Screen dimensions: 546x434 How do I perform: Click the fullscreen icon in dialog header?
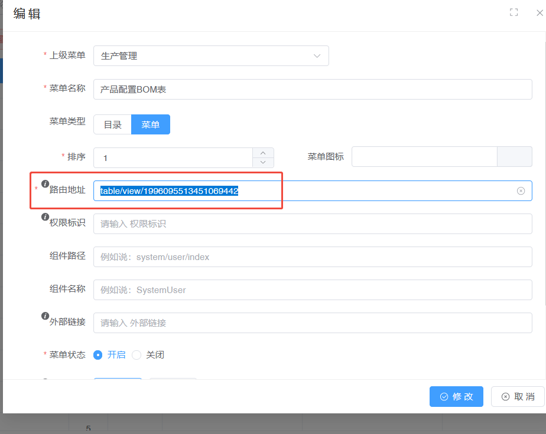513,12
